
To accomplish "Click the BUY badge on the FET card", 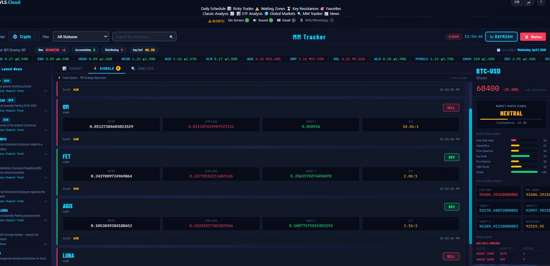I will (x=452, y=157).
